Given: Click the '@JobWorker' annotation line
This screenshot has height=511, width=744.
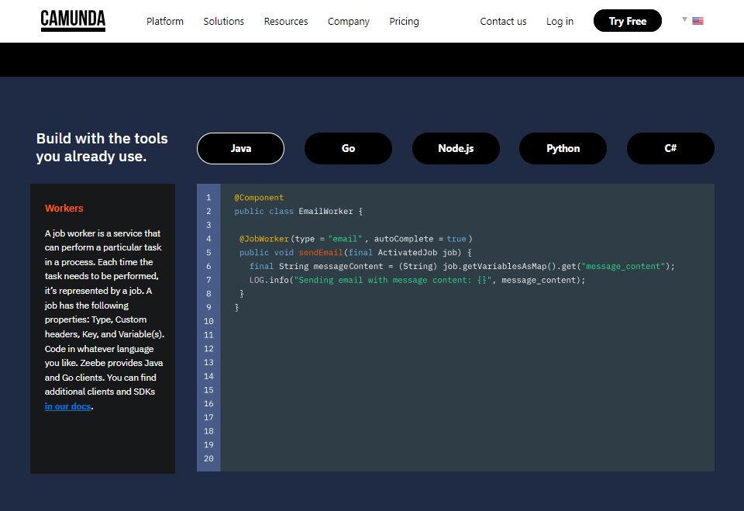Looking at the screenshot, I should pyautogui.click(x=356, y=239).
